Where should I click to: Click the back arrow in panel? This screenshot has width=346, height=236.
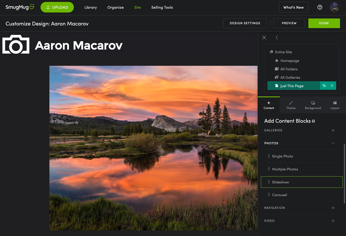(x=277, y=38)
